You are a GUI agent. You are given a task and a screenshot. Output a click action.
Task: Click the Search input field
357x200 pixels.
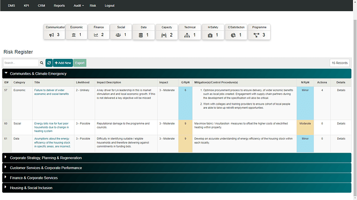tap(21, 63)
